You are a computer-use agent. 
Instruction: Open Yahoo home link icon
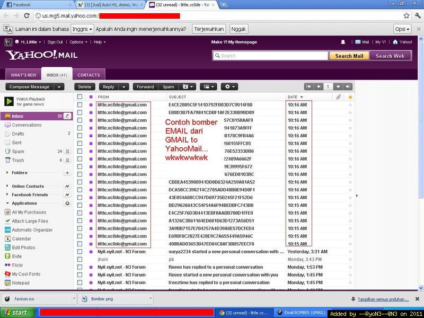pyautogui.click(x=395, y=42)
